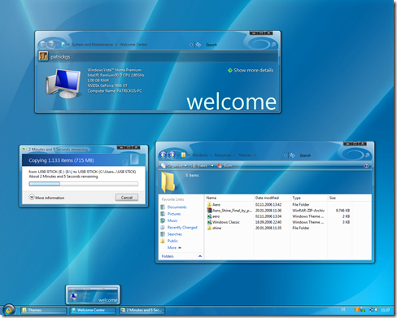The width and height of the screenshot is (397, 318).
Task: Go forward in the Welcome Center window
Action: [50, 44]
